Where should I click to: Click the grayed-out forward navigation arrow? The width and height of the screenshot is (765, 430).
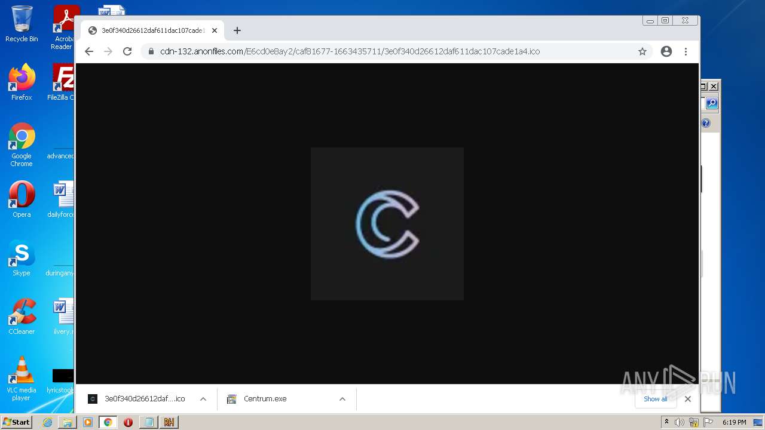pyautogui.click(x=108, y=51)
